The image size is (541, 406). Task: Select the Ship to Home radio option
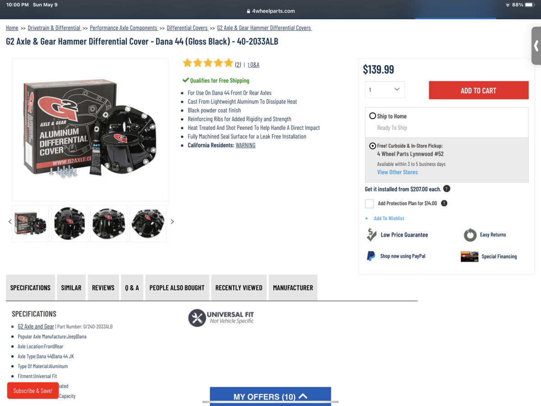pos(372,116)
